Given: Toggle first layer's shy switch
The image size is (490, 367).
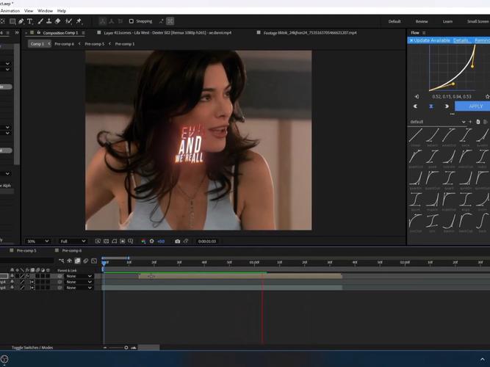Looking at the screenshot, I should click(12, 276).
